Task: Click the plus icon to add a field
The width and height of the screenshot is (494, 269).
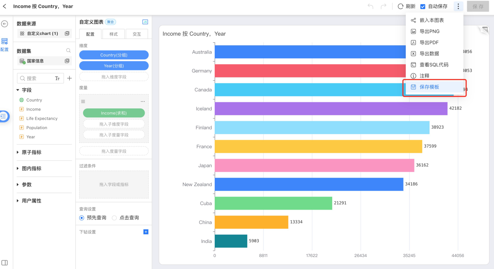Action: pyautogui.click(x=69, y=78)
